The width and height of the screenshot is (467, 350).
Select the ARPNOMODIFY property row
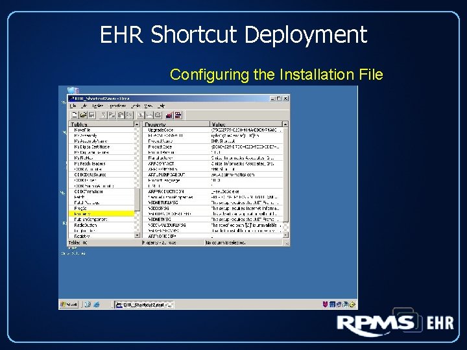click(213, 236)
